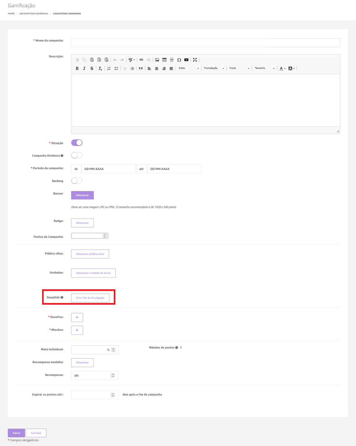
Task: Insert an image via editor toolbar
Action: 157,60
